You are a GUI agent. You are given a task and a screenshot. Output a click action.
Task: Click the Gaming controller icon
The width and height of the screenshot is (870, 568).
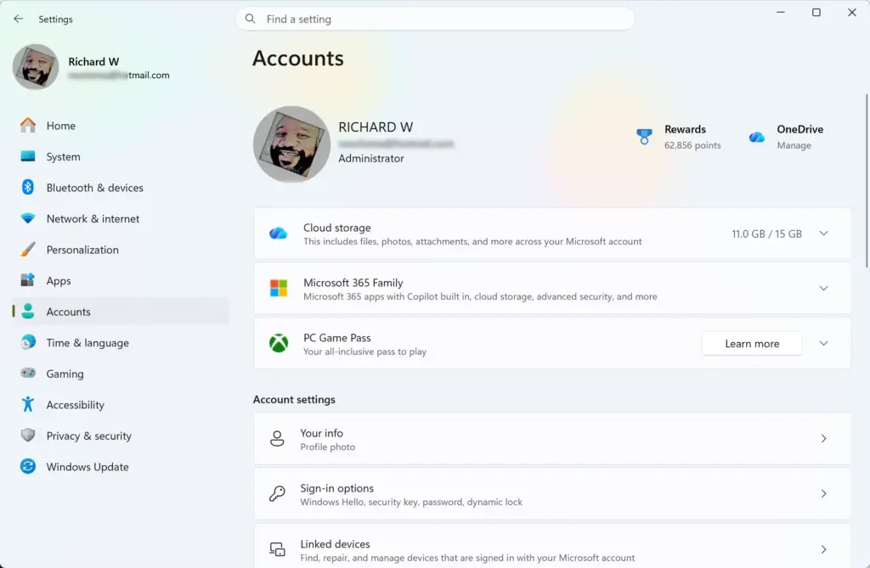click(x=28, y=374)
